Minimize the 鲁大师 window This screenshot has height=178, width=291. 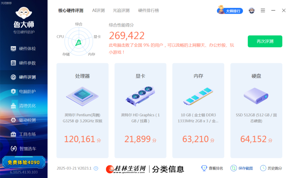coord(273,11)
